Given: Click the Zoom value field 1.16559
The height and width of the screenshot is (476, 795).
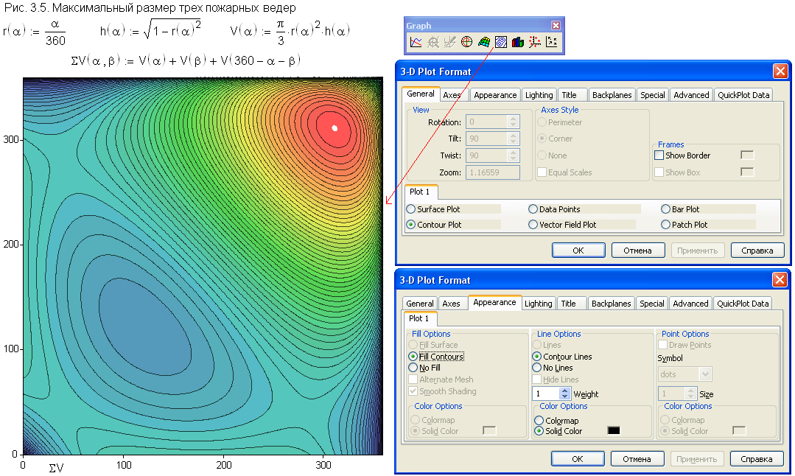Looking at the screenshot, I should click(x=492, y=172).
